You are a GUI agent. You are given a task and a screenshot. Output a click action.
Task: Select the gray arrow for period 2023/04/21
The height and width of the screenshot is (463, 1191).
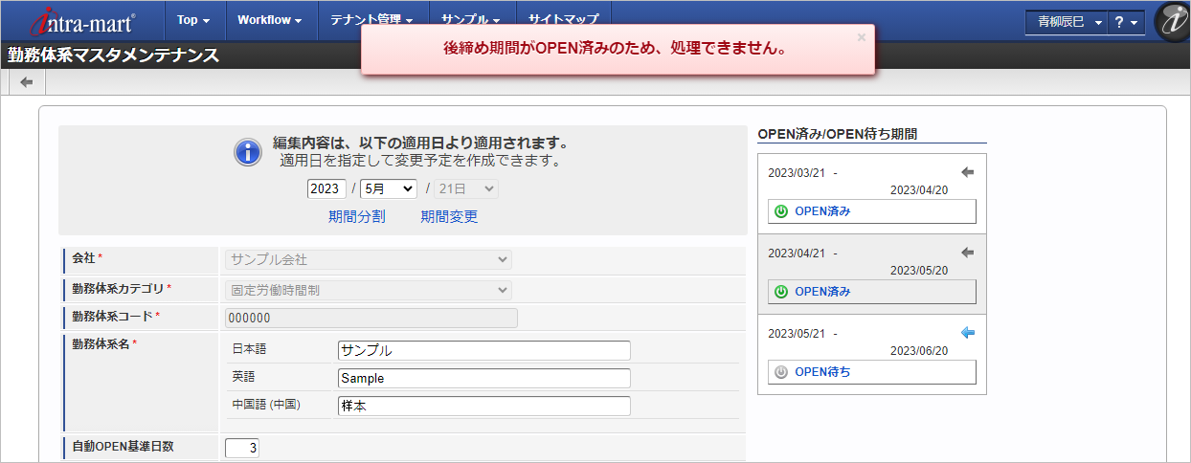point(967,253)
